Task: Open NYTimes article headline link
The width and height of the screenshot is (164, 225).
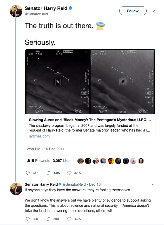Action: (90, 120)
